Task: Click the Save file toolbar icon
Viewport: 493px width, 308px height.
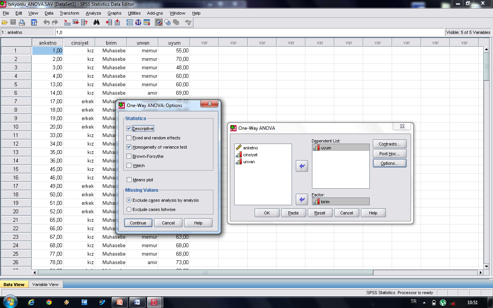Action: coord(13,23)
